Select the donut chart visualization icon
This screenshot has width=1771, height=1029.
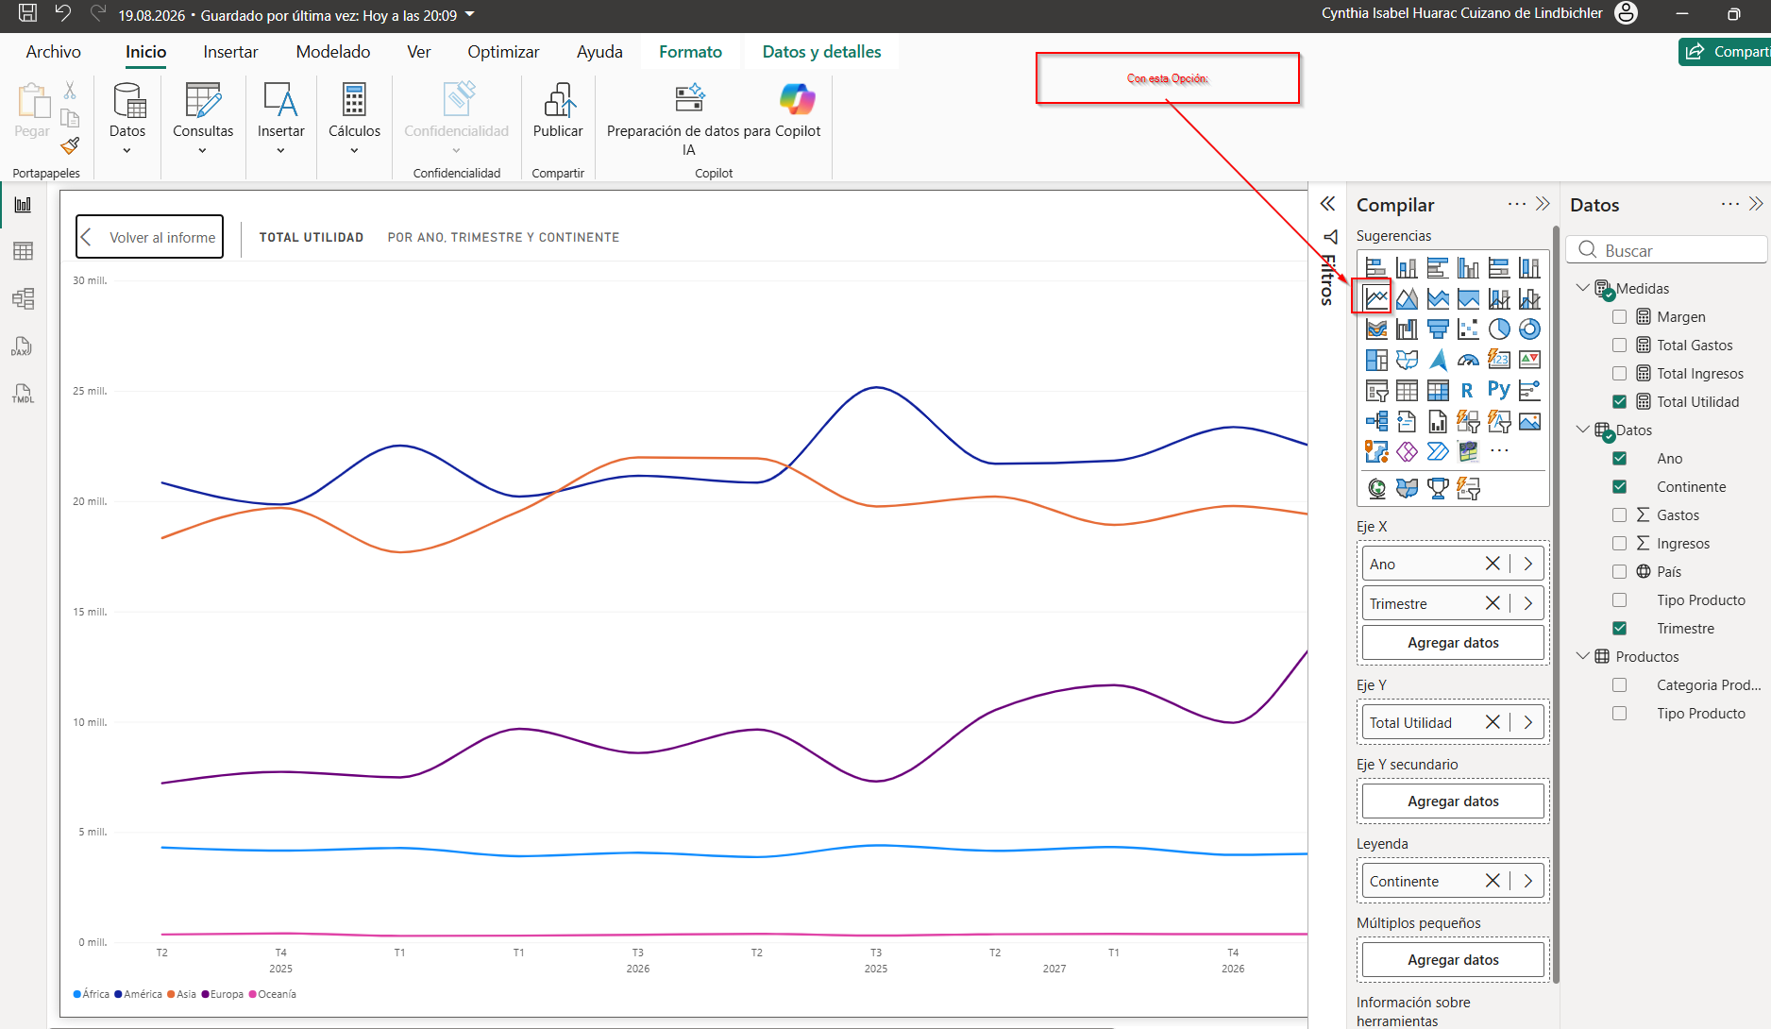click(1529, 329)
